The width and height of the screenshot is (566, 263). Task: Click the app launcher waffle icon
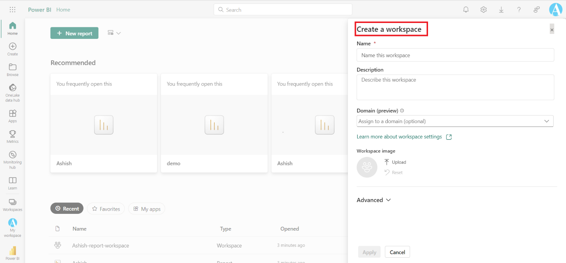[12, 10]
